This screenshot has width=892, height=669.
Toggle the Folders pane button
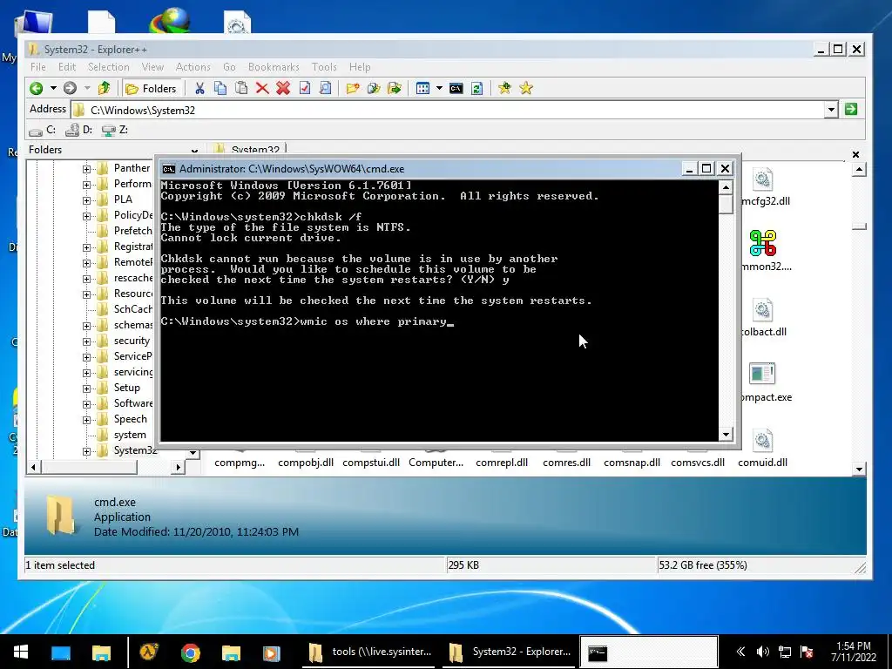[x=152, y=88]
